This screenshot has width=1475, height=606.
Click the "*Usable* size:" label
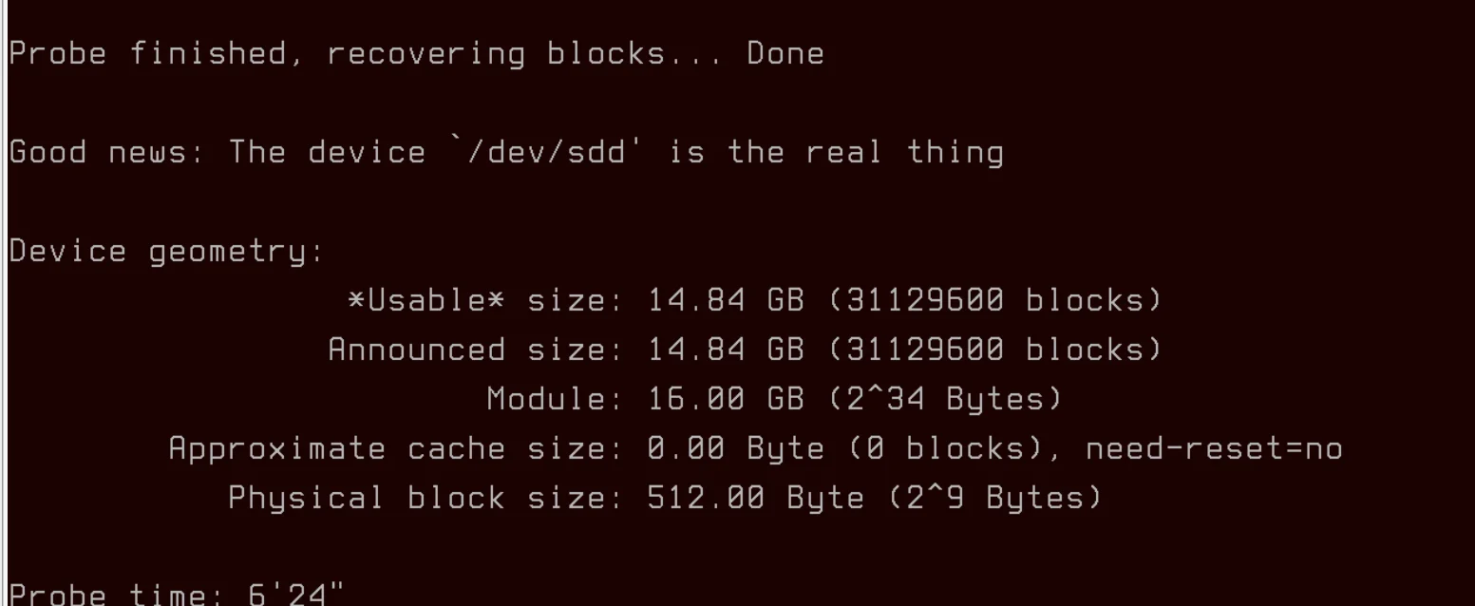pyautogui.click(x=484, y=301)
